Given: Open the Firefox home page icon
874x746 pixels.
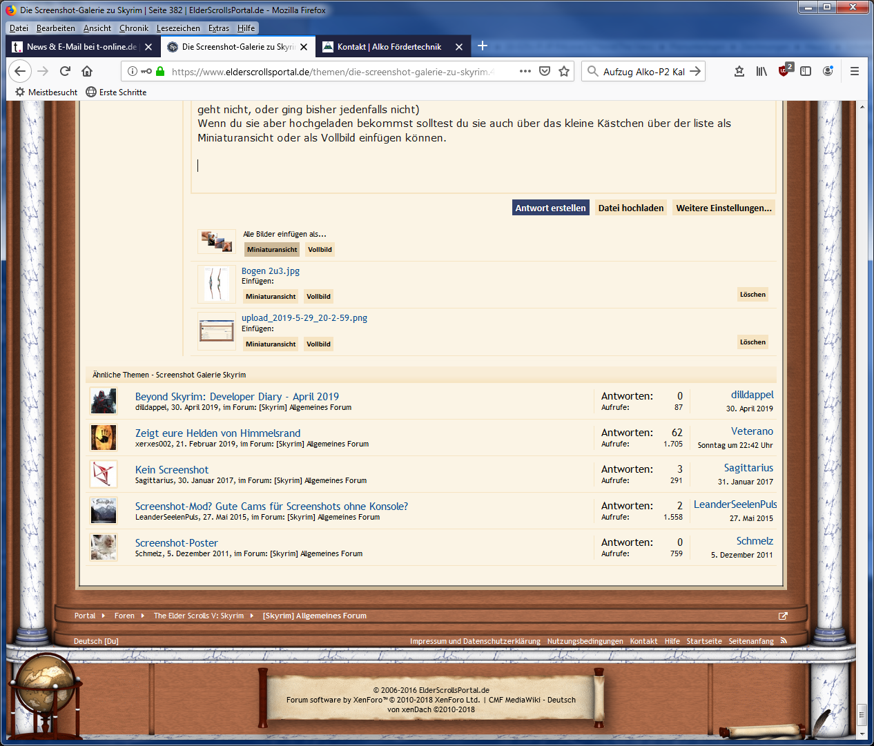Looking at the screenshot, I should pos(87,71).
